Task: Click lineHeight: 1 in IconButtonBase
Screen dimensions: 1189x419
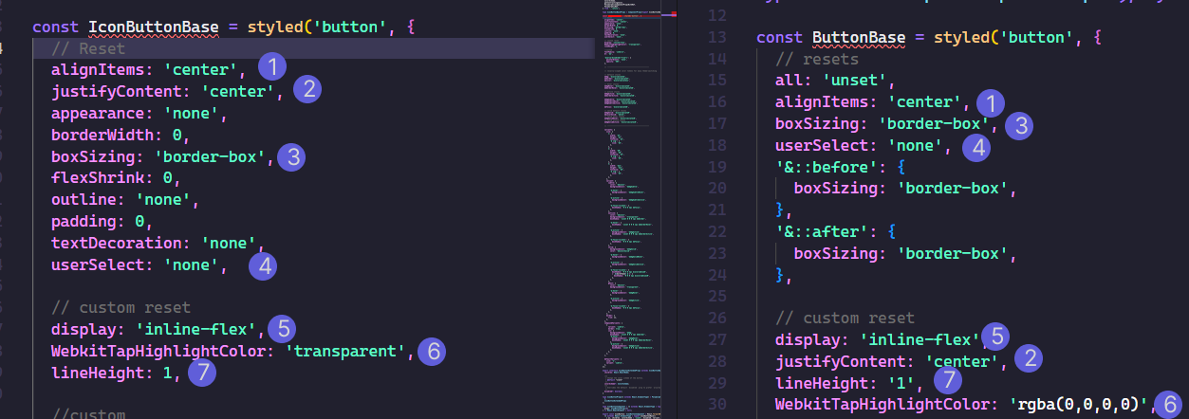Action: (x=116, y=373)
